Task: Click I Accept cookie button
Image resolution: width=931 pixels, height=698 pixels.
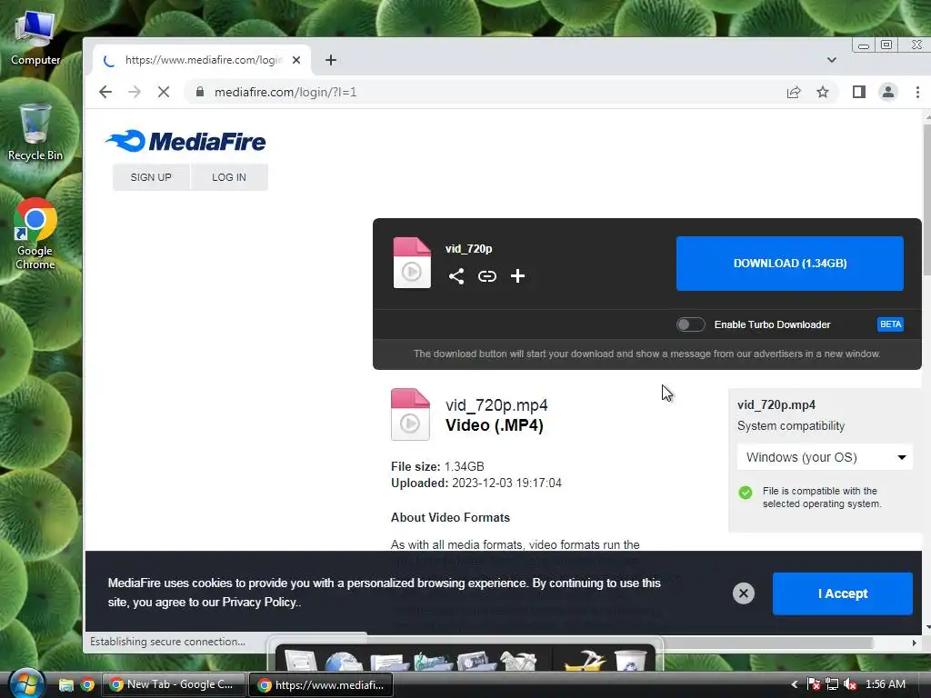Action: tap(843, 593)
